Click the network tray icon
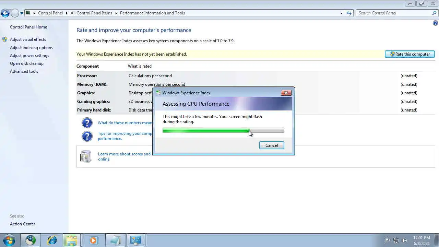This screenshot has width=439, height=247. 396,240
